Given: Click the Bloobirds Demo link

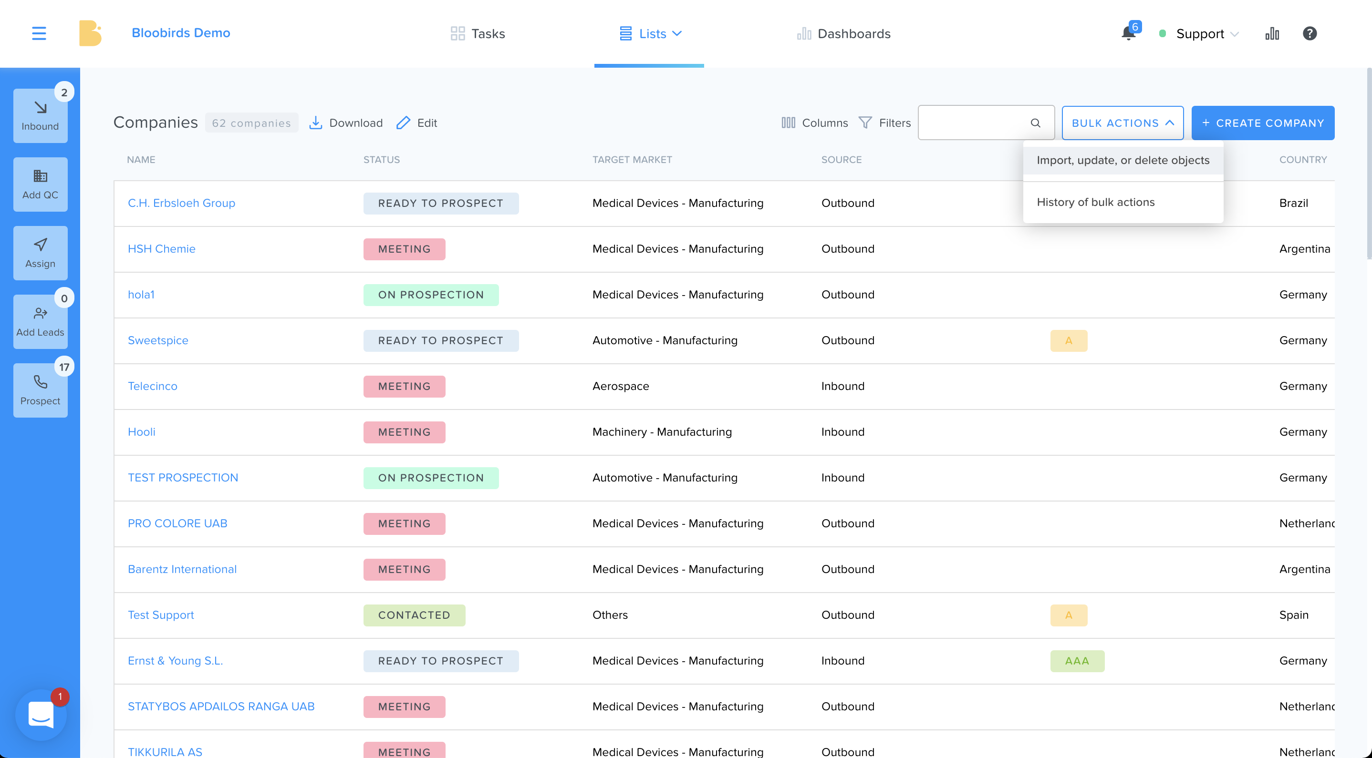Looking at the screenshot, I should pyautogui.click(x=180, y=33).
